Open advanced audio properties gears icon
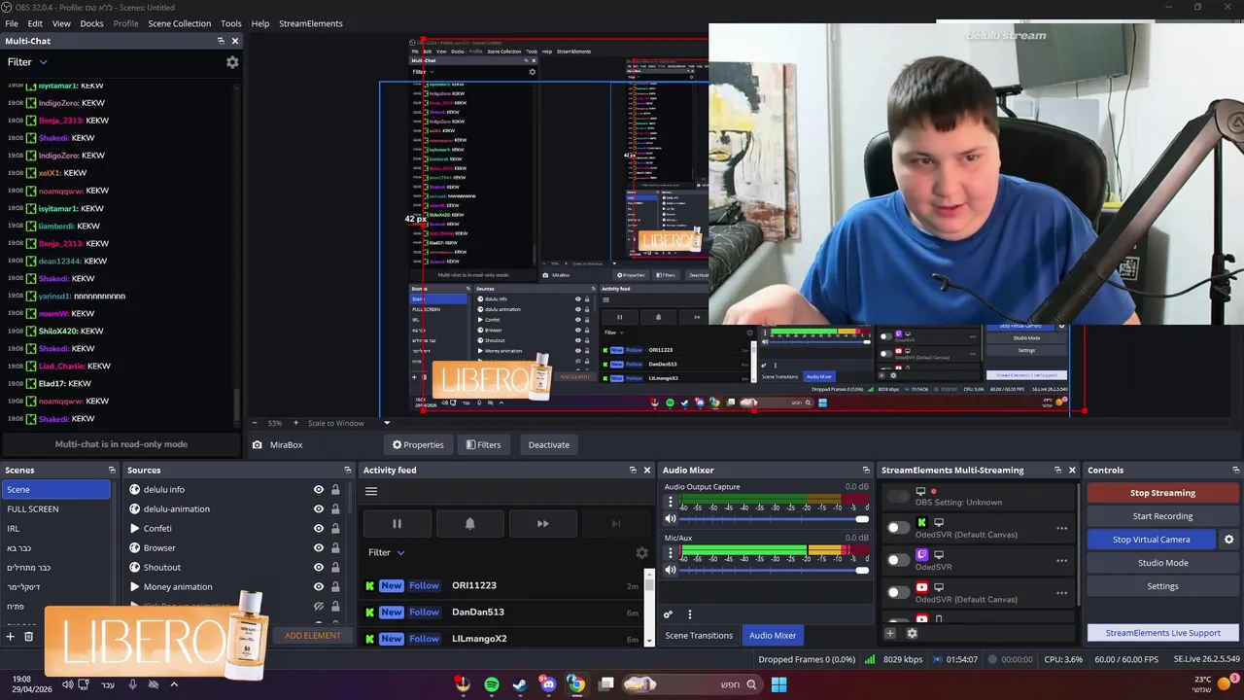This screenshot has height=700, width=1244. (x=668, y=614)
